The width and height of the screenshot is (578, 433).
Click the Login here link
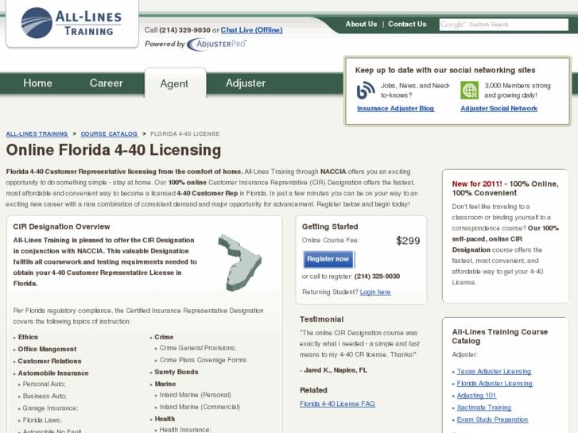[375, 292]
